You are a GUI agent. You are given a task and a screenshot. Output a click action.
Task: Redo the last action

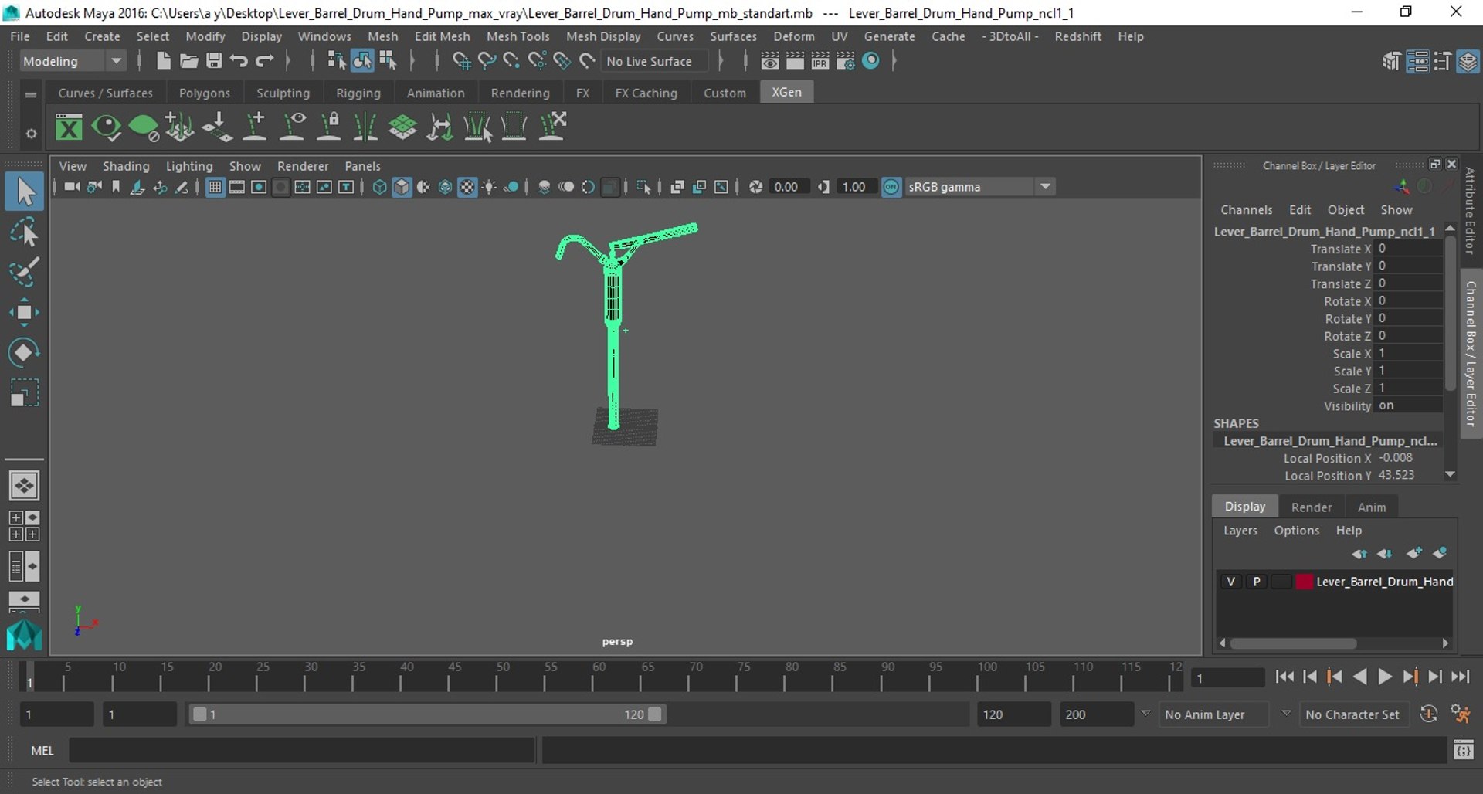264,61
